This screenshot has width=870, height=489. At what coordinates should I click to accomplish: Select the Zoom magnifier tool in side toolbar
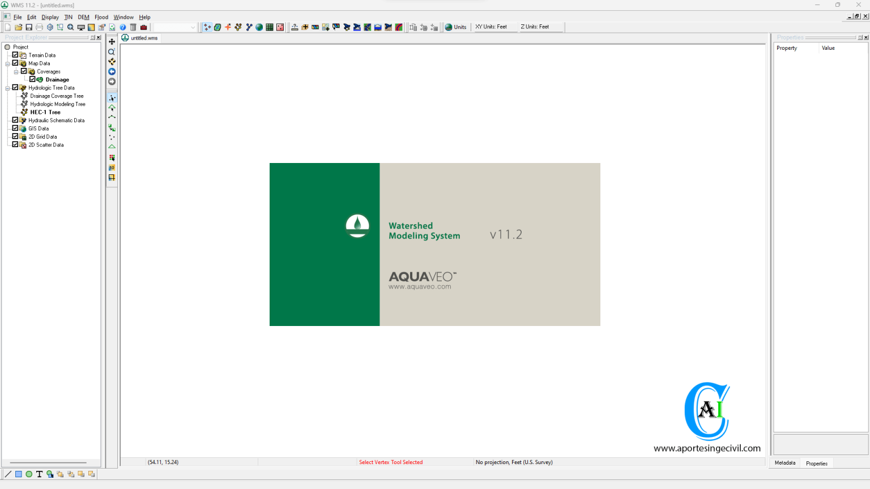click(x=112, y=52)
